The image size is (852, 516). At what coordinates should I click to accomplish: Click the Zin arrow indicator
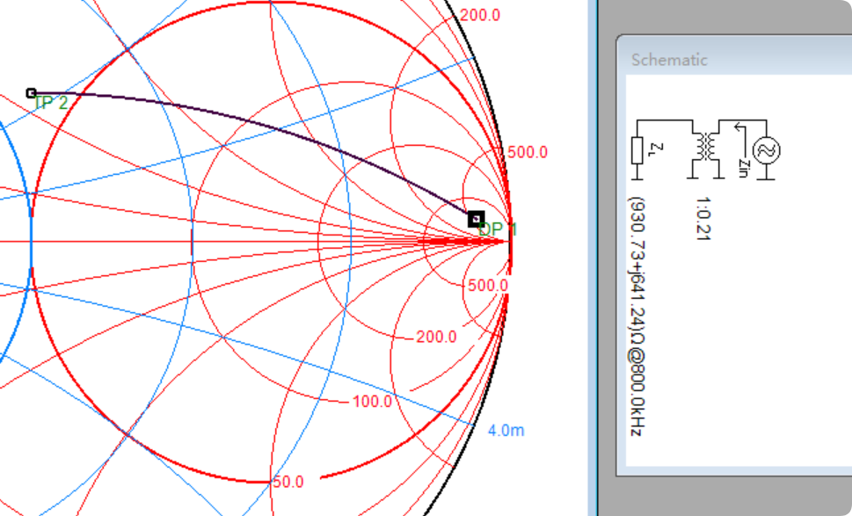741,145
